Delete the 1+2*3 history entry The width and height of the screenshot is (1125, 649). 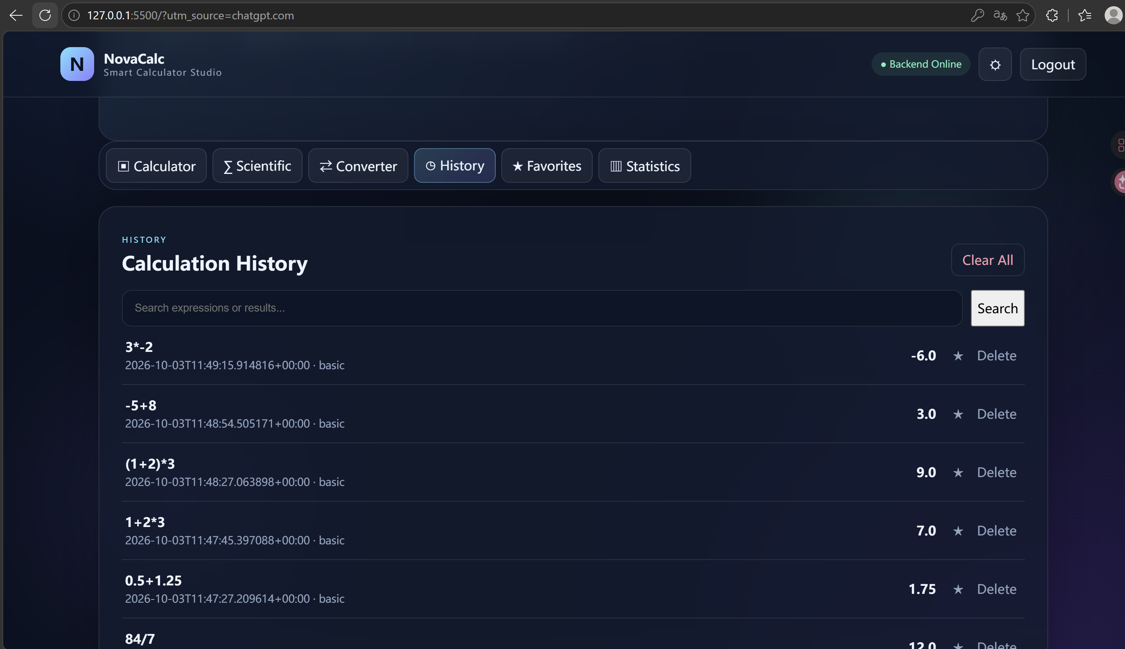click(997, 531)
